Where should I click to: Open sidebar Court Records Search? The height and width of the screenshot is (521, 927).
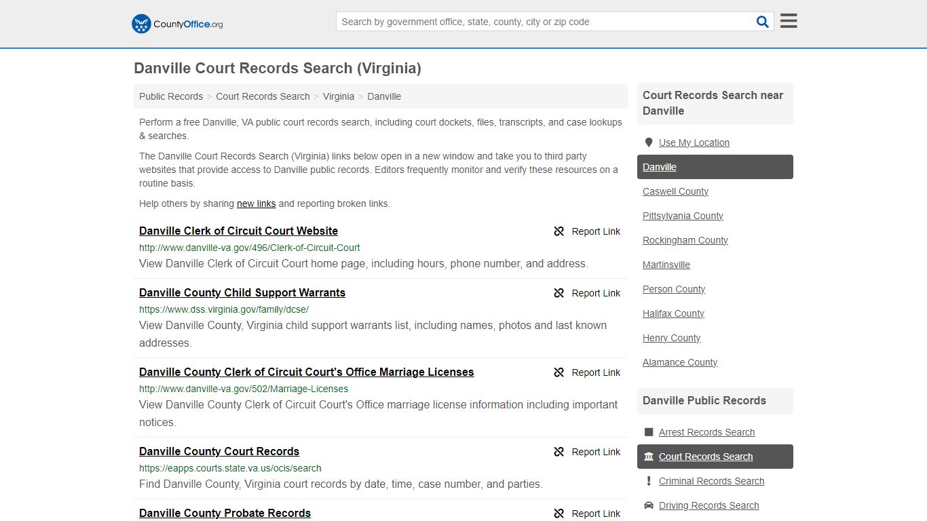pyautogui.click(x=715, y=457)
